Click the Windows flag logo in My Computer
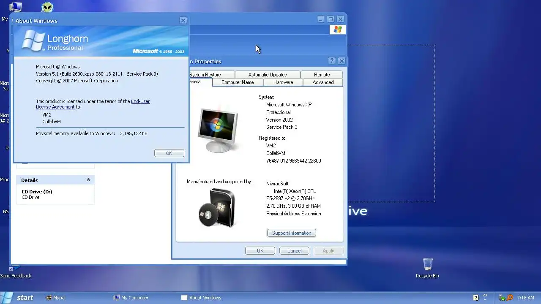Viewport: 541px width, 304px height. click(337, 30)
